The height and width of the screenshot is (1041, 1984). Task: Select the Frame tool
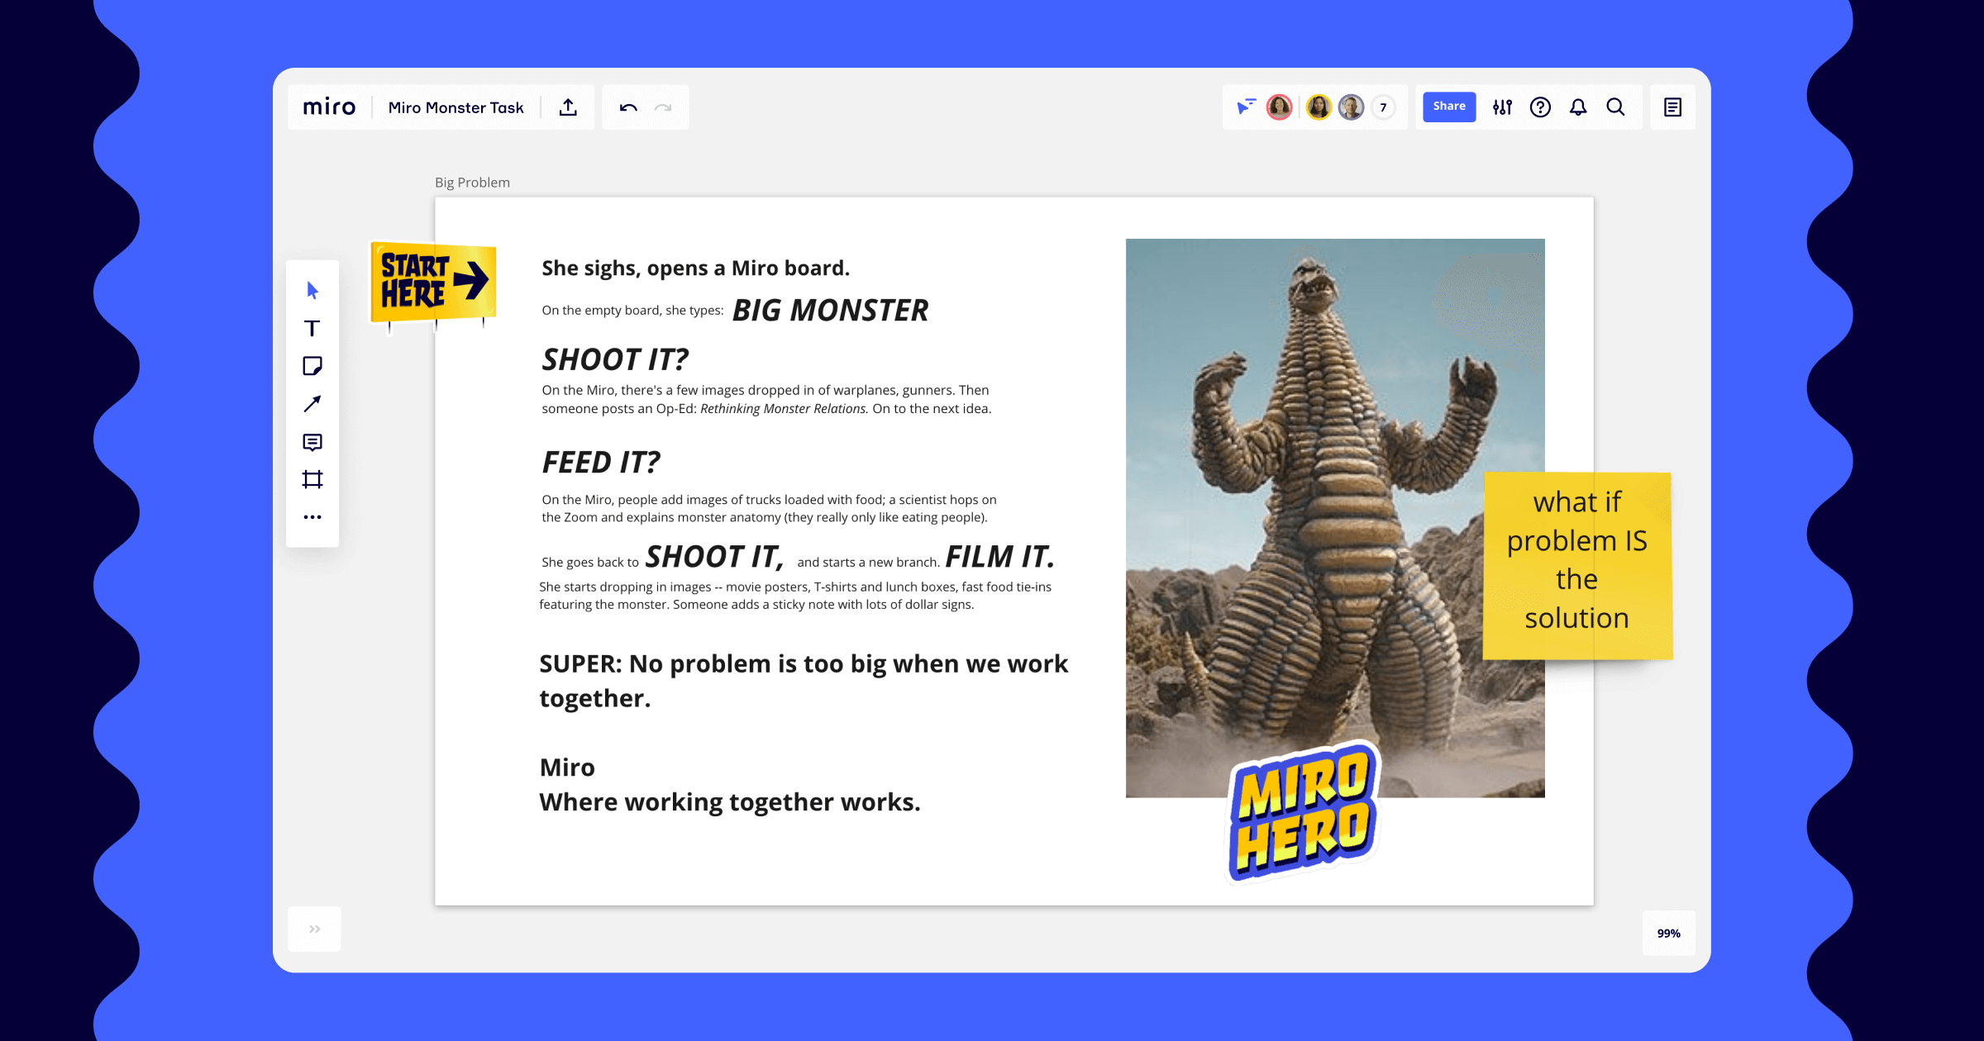coord(312,479)
